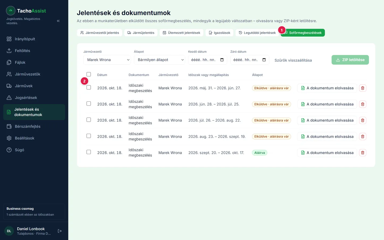Open the Ütemezett jelentések tab
The height and width of the screenshot is (240, 384).
pyautogui.click(x=181, y=33)
